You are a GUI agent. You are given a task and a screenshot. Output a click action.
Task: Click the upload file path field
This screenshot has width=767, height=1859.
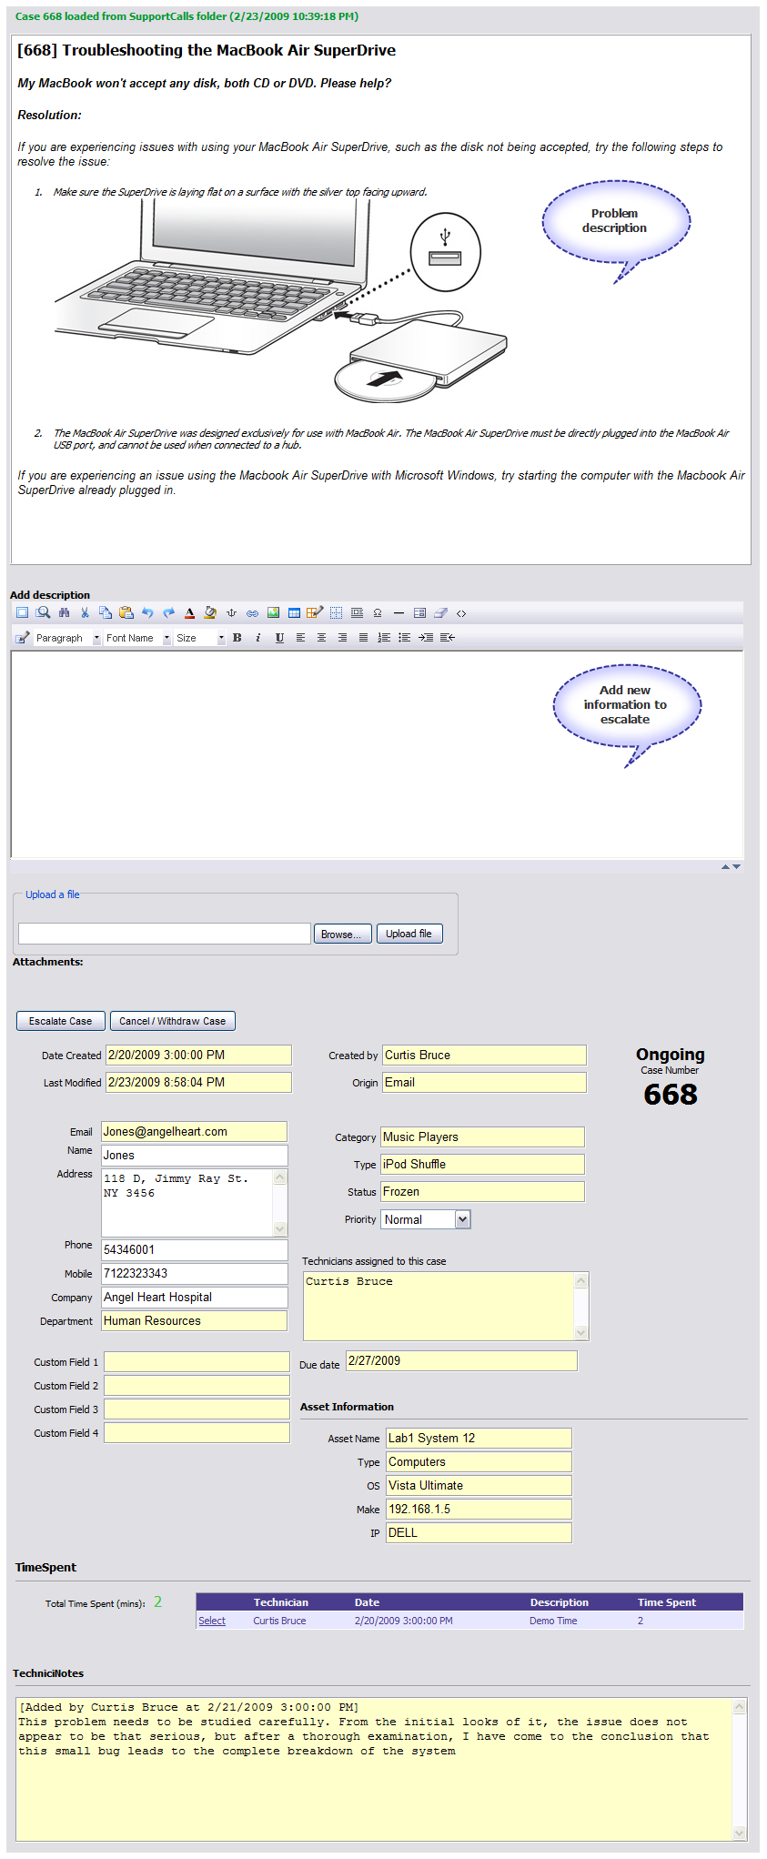point(165,934)
